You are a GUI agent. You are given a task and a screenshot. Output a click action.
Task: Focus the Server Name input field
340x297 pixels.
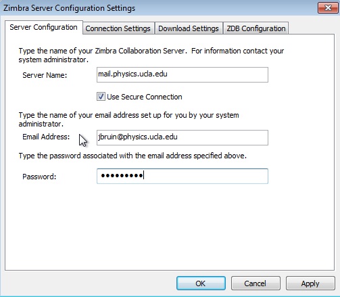pyautogui.click(x=183, y=74)
